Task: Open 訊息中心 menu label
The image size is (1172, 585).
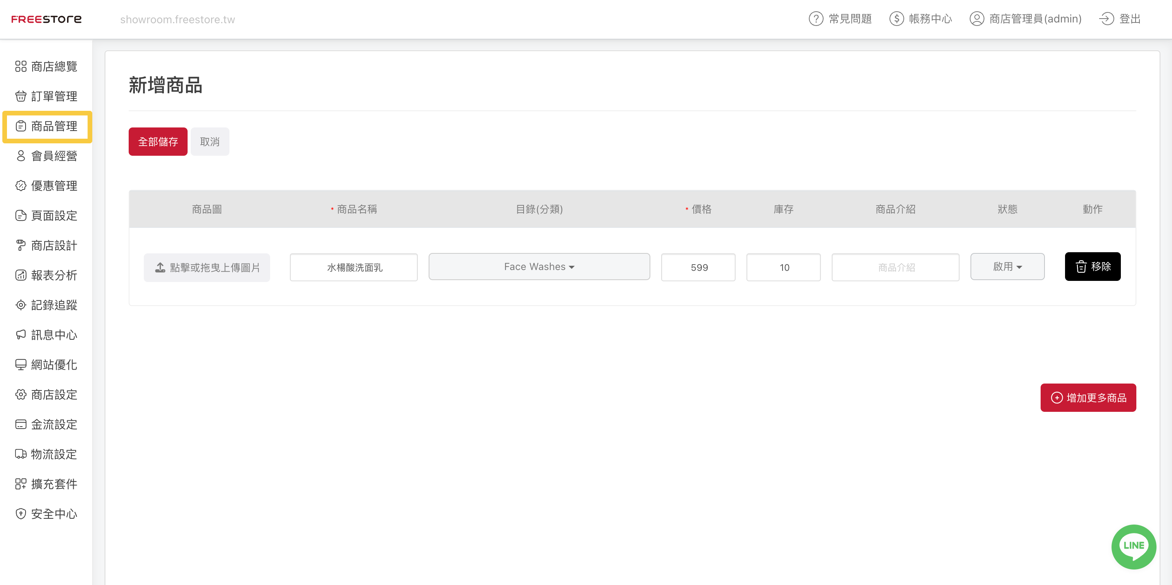Action: pyautogui.click(x=54, y=335)
